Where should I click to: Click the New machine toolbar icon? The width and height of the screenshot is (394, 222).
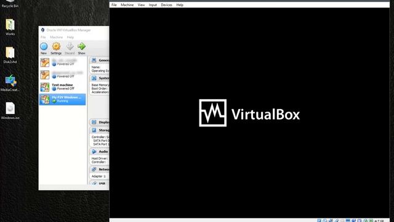tap(44, 47)
